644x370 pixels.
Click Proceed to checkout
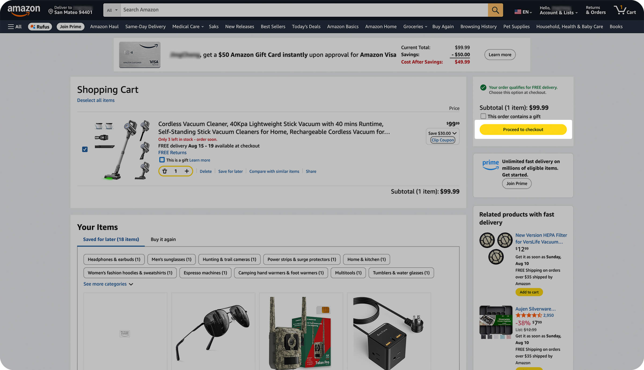523,129
